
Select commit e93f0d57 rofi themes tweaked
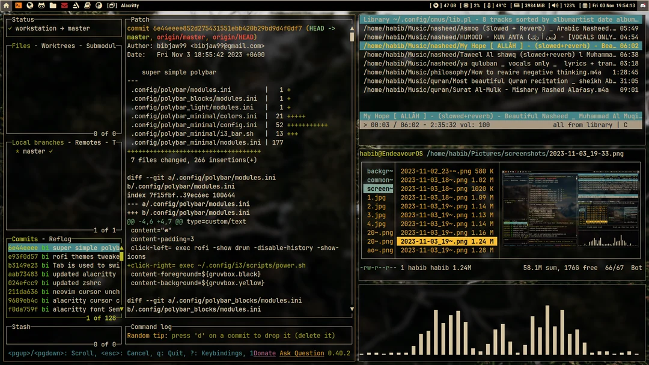60,256
